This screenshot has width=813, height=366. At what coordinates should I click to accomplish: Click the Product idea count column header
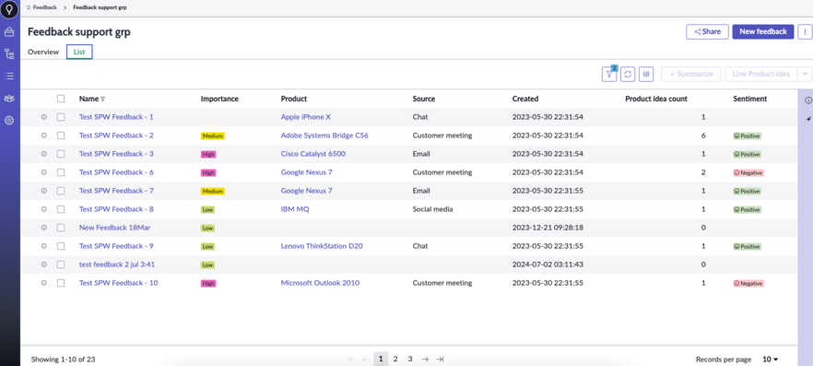pos(656,99)
